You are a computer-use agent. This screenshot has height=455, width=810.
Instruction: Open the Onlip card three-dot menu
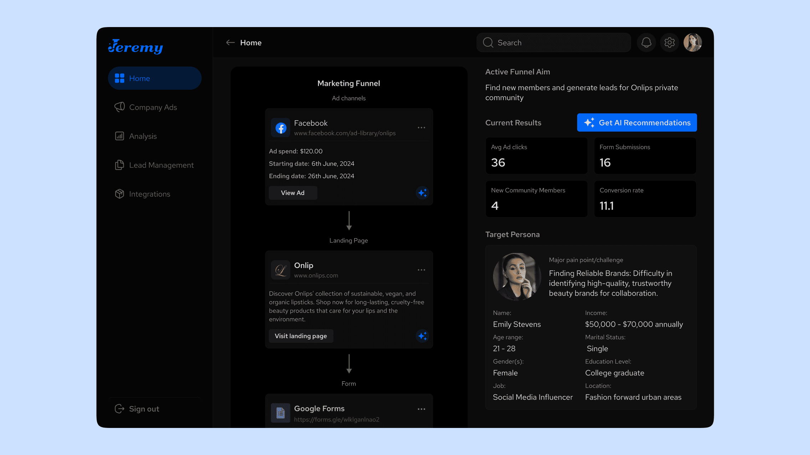pos(421,270)
